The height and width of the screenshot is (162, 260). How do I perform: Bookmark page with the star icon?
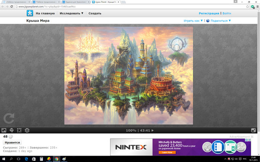pyautogui.click(x=247, y=6)
